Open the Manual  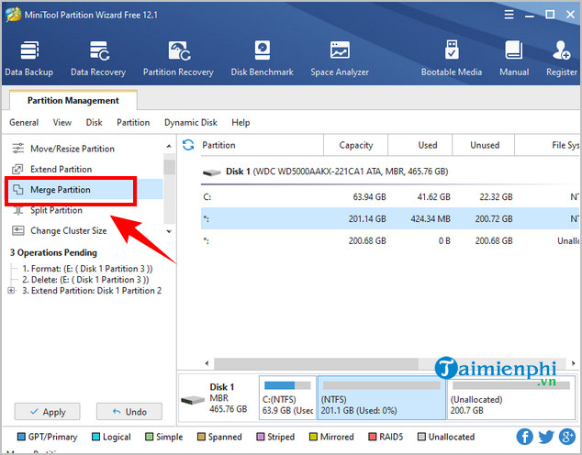[514, 59]
